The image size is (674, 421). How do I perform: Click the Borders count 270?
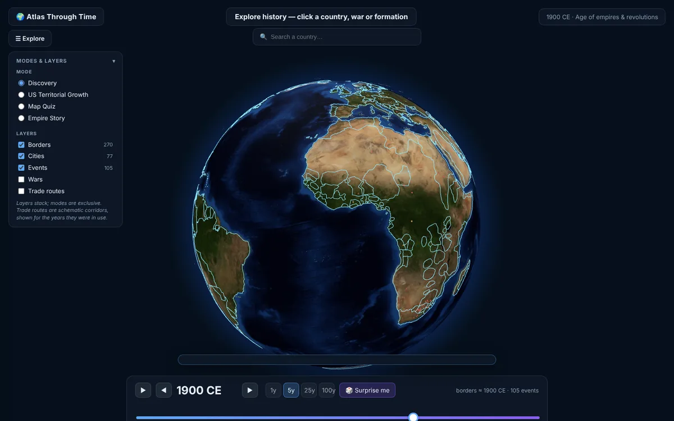pyautogui.click(x=108, y=145)
